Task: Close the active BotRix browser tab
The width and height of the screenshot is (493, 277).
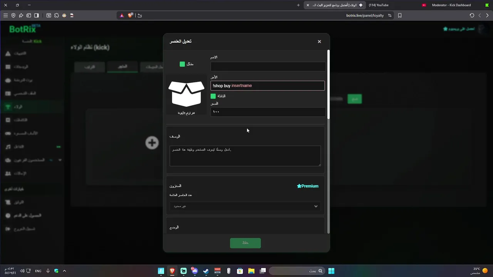Action: pos(308,5)
